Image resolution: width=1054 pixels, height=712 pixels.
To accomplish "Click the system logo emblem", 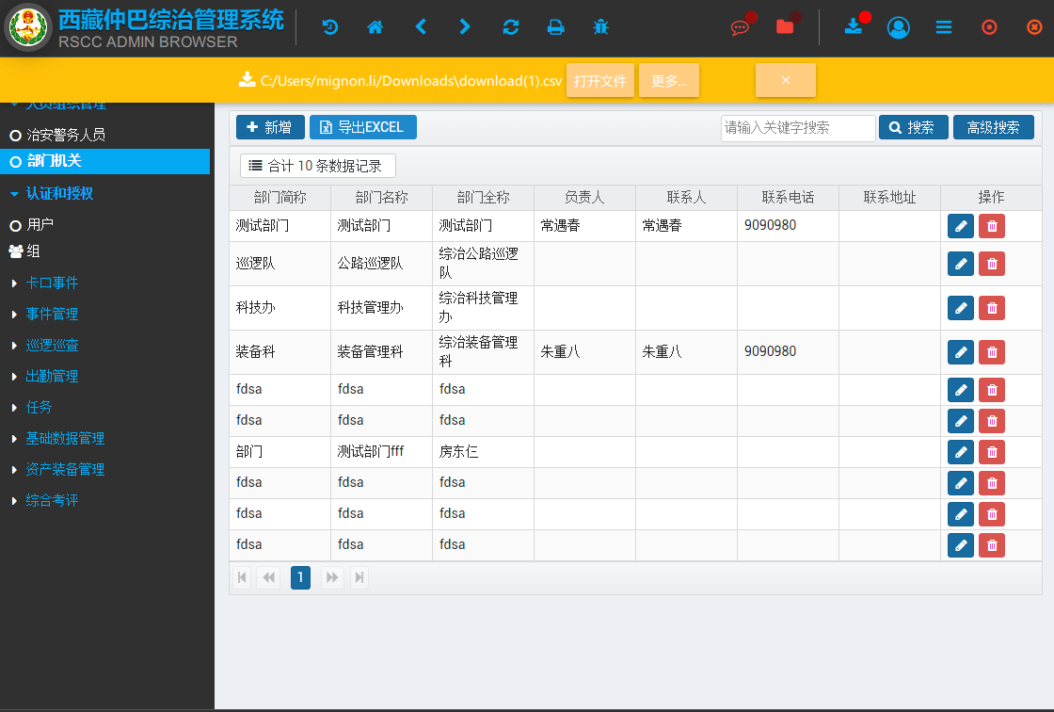I will point(27,28).
